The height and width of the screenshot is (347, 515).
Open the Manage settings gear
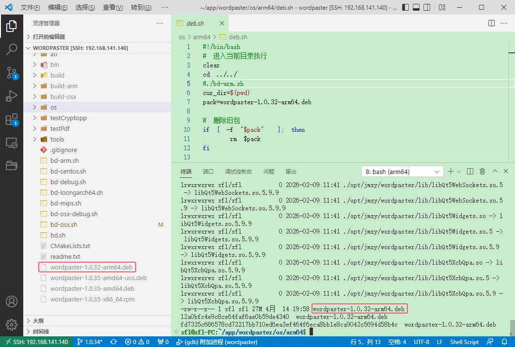coord(11,324)
